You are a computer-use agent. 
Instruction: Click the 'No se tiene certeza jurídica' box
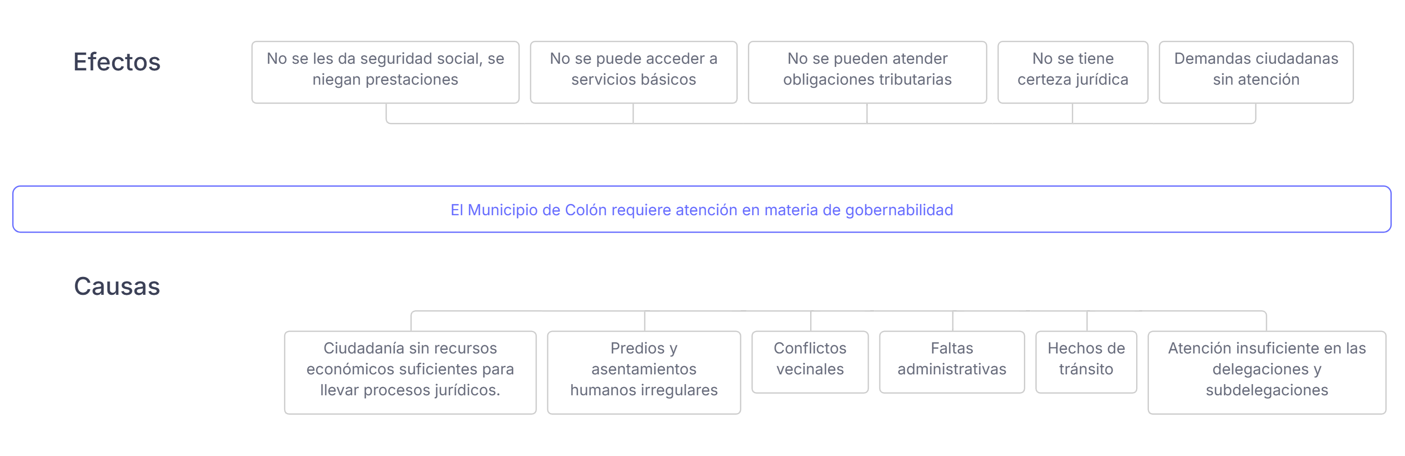pyautogui.click(x=1072, y=72)
